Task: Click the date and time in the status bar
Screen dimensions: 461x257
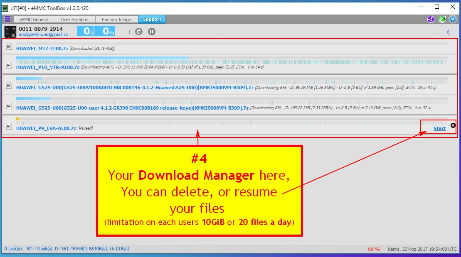Action: tap(422, 249)
